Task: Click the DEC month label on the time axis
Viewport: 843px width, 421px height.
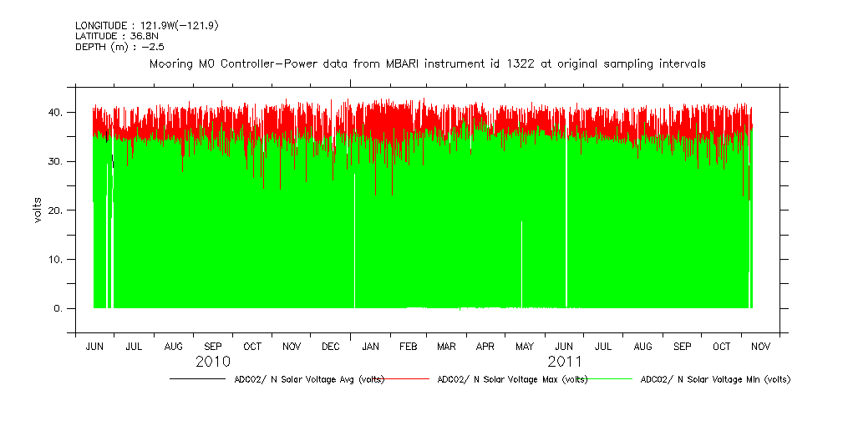Action: (331, 346)
